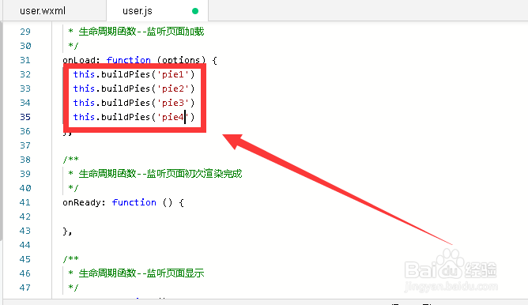This screenshot has height=305, width=528.
Task: Click the this.buildPies('pie2') code line
Action: (x=134, y=88)
